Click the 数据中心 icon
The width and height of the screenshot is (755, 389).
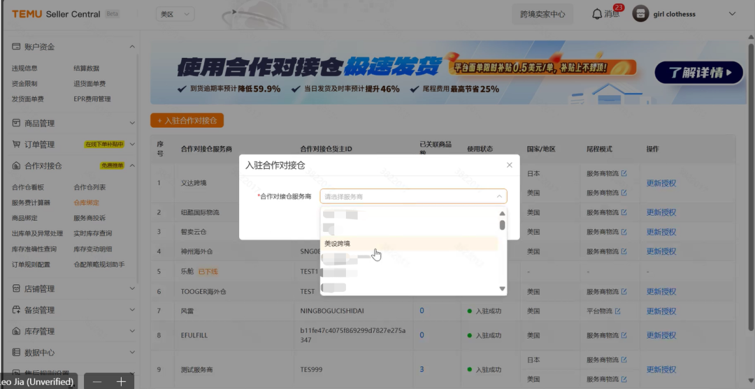(16, 353)
